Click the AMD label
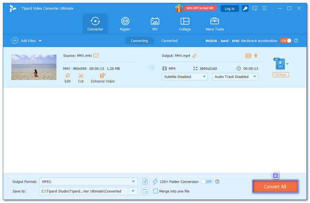The width and height of the screenshot is (310, 203). [236, 41]
